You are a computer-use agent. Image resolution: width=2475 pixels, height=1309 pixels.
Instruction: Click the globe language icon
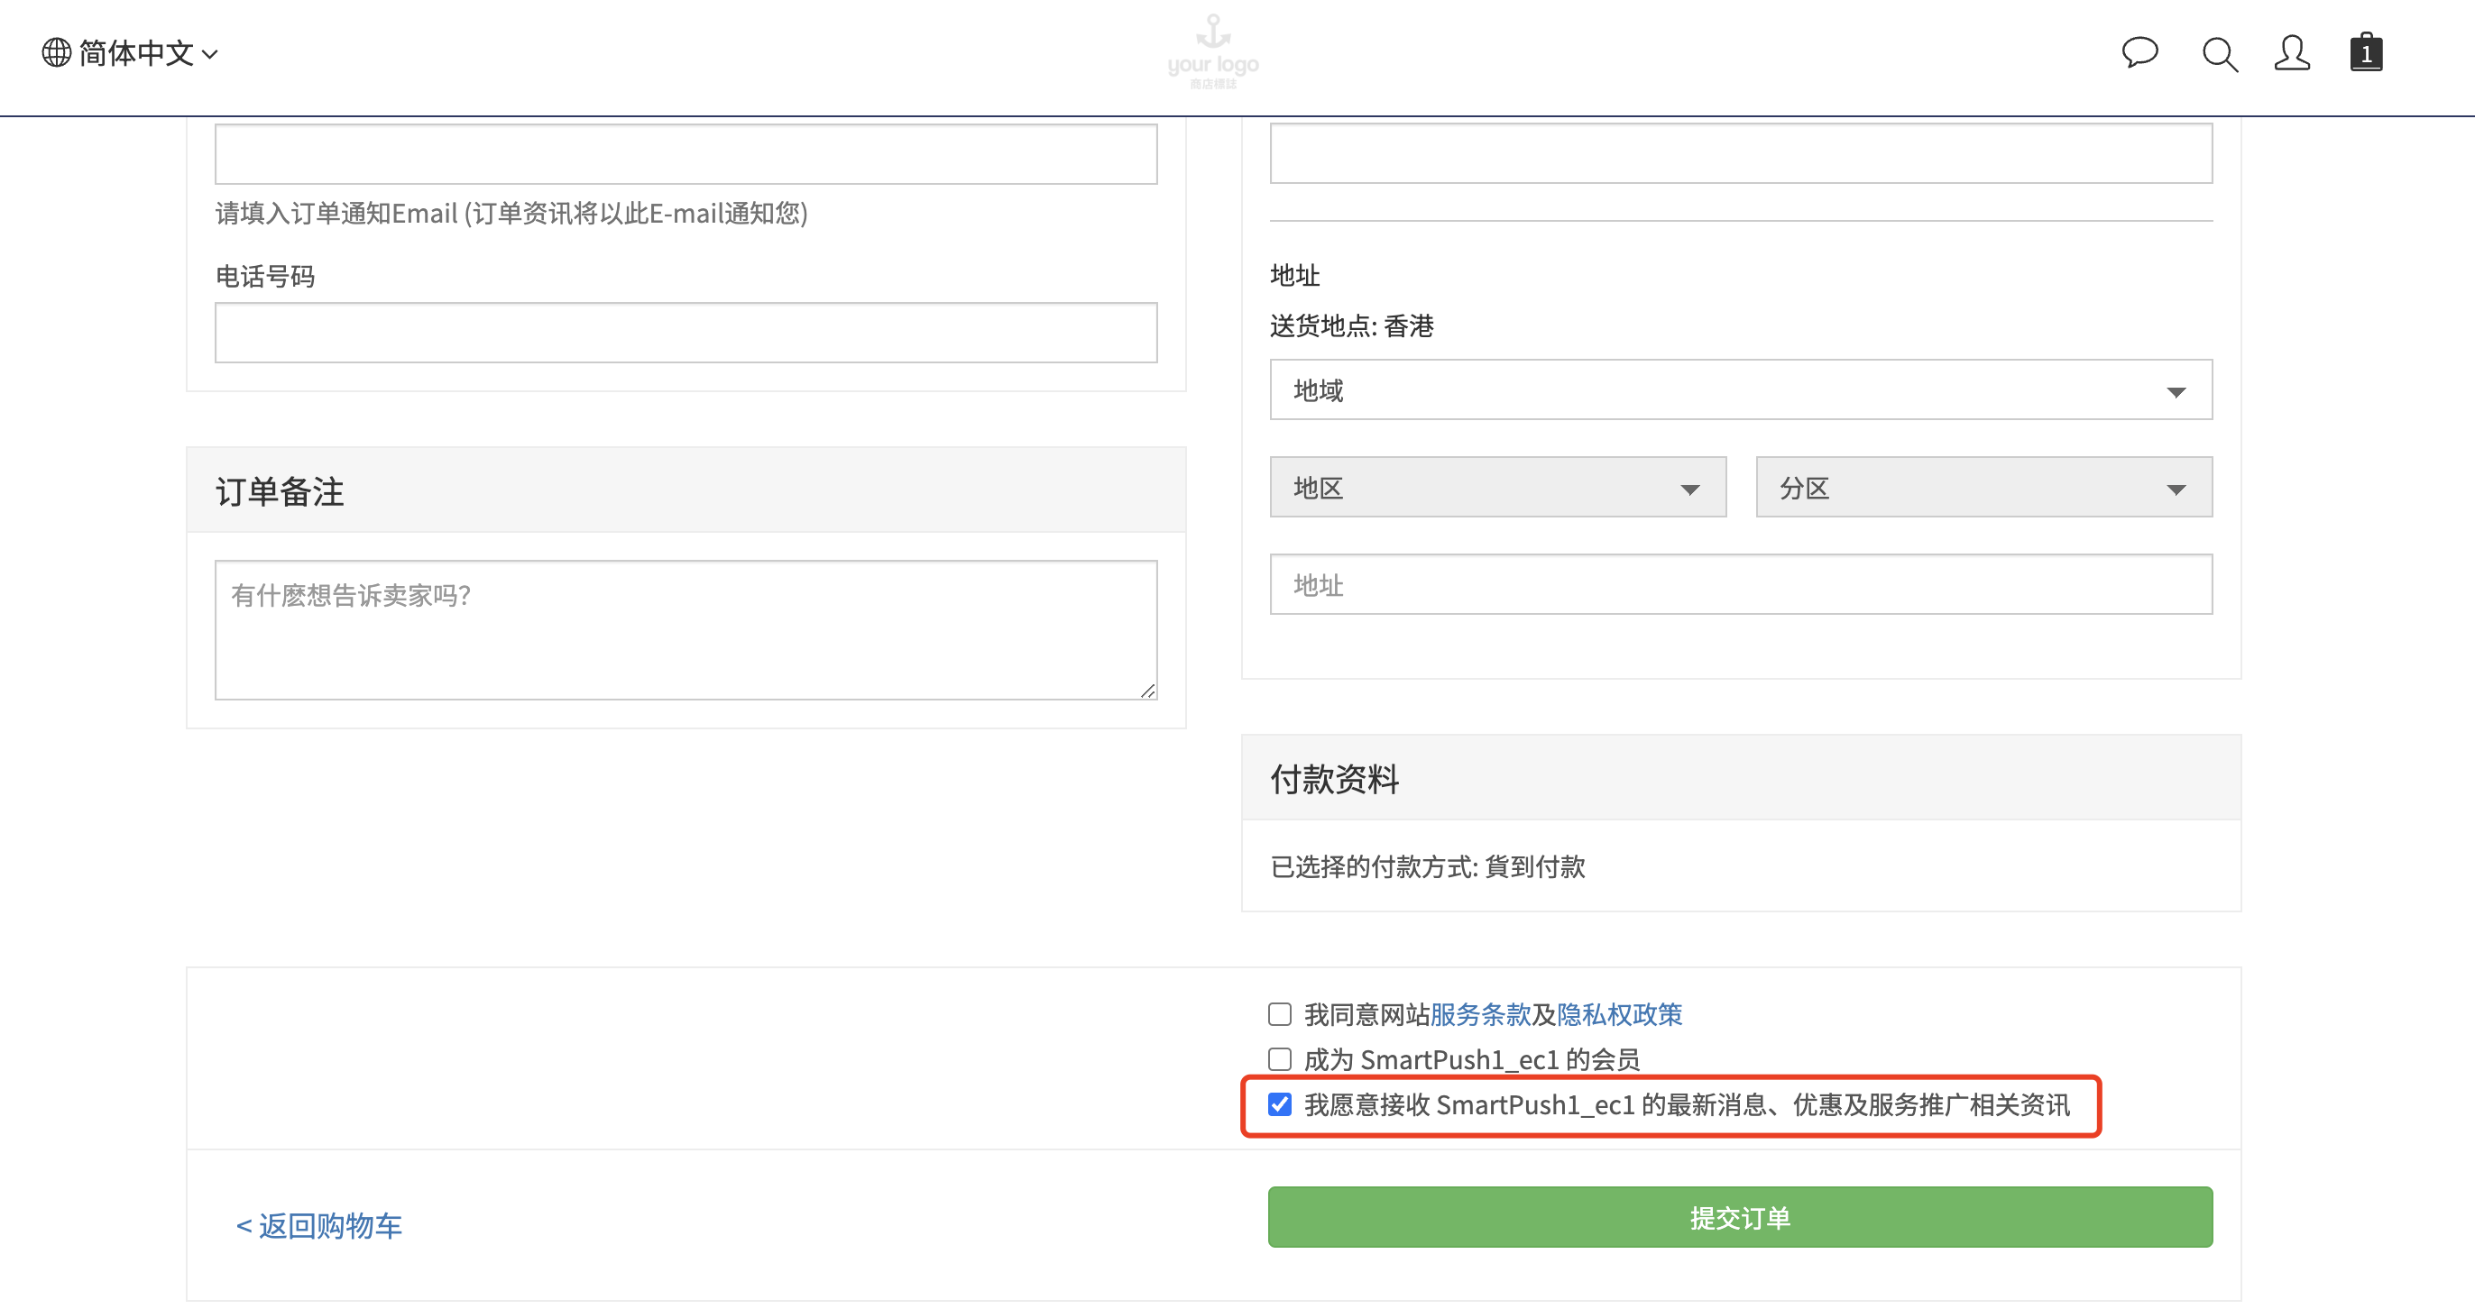56,53
